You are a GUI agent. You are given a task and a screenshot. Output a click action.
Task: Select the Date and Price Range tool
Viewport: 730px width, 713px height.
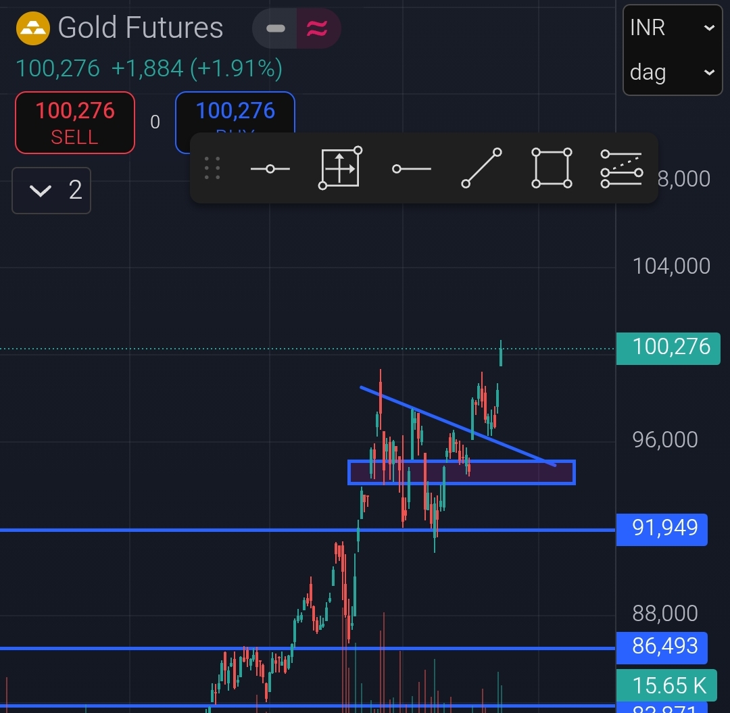point(340,168)
